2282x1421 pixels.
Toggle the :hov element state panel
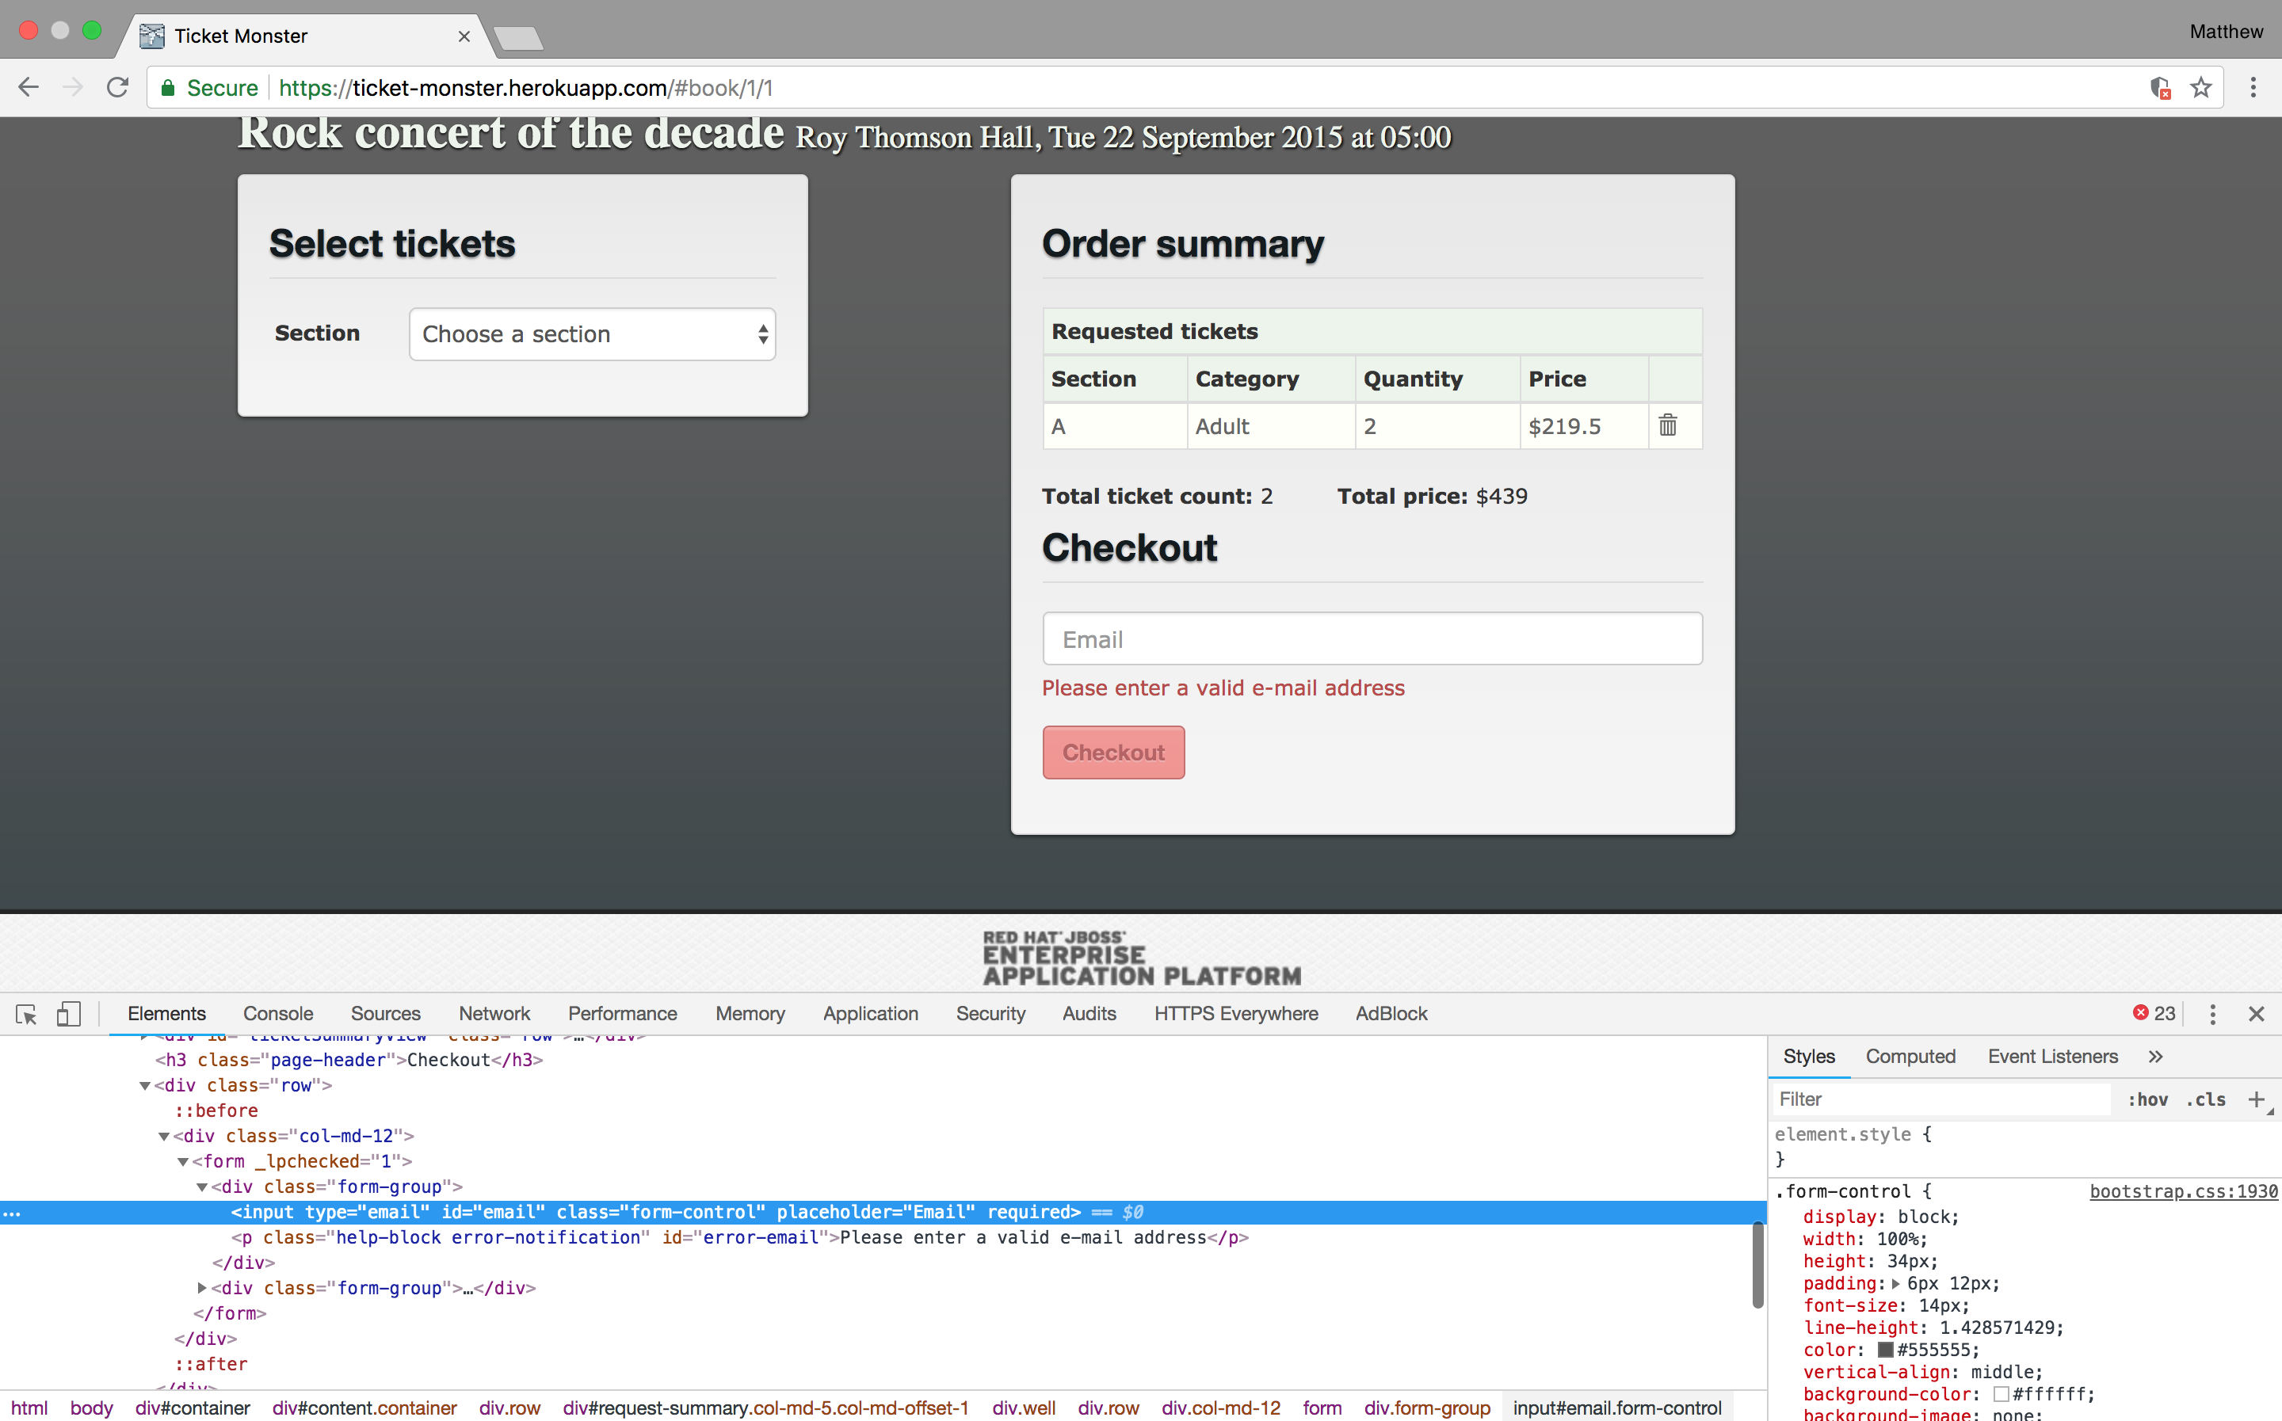pyautogui.click(x=2147, y=1099)
